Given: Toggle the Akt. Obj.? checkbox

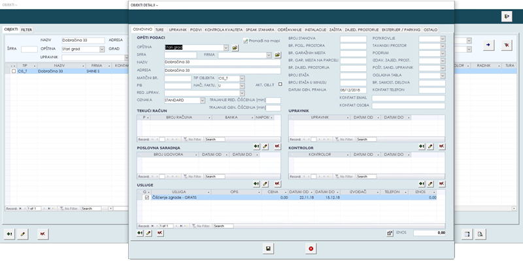Looking at the screenshot, I should 280,84.
